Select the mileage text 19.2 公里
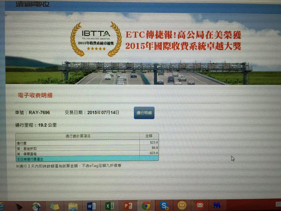The width and height of the screenshot is (281, 211). 47,125
